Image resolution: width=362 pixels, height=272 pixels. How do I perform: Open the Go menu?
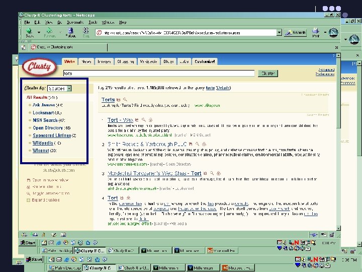point(59,23)
